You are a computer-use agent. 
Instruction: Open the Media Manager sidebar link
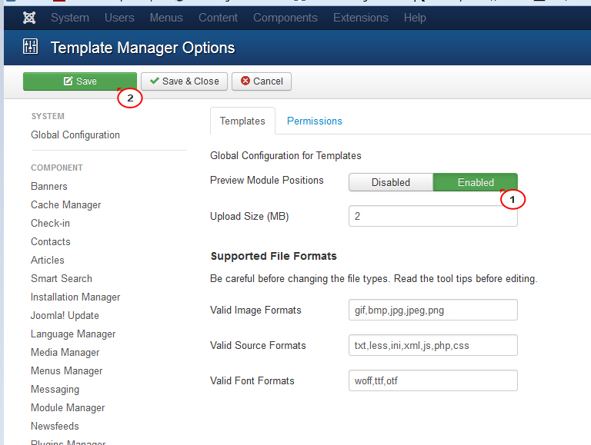pyautogui.click(x=65, y=352)
